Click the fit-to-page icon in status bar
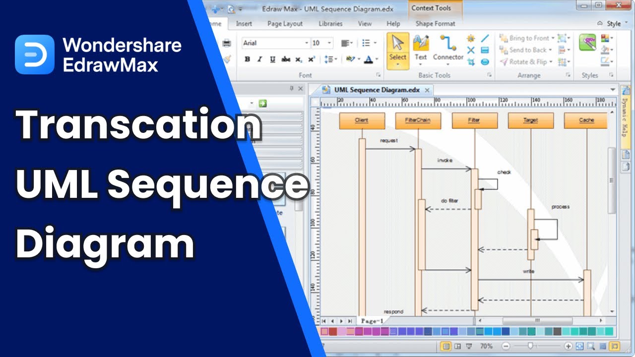The image size is (635, 357). [x=579, y=346]
